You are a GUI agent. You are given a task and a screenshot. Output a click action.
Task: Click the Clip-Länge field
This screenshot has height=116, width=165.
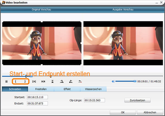click(94, 100)
